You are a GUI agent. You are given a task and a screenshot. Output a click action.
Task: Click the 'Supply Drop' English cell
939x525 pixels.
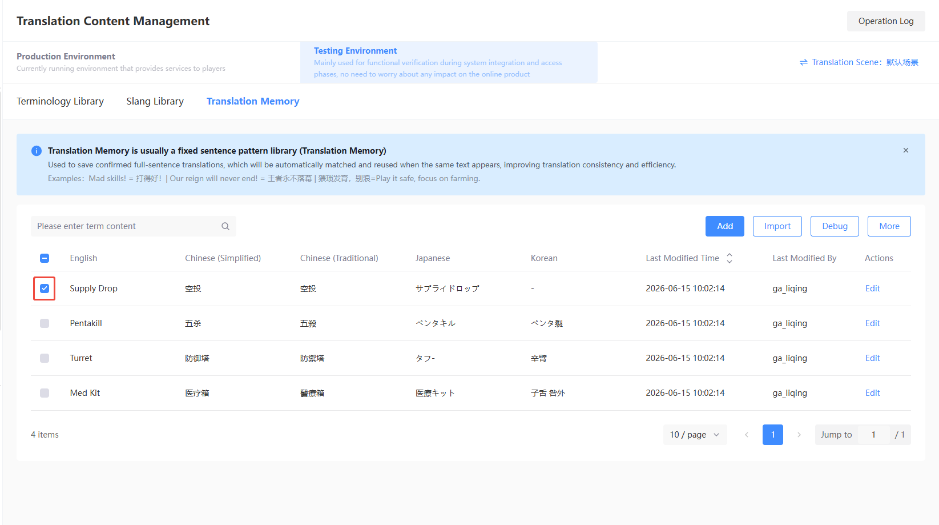(94, 288)
